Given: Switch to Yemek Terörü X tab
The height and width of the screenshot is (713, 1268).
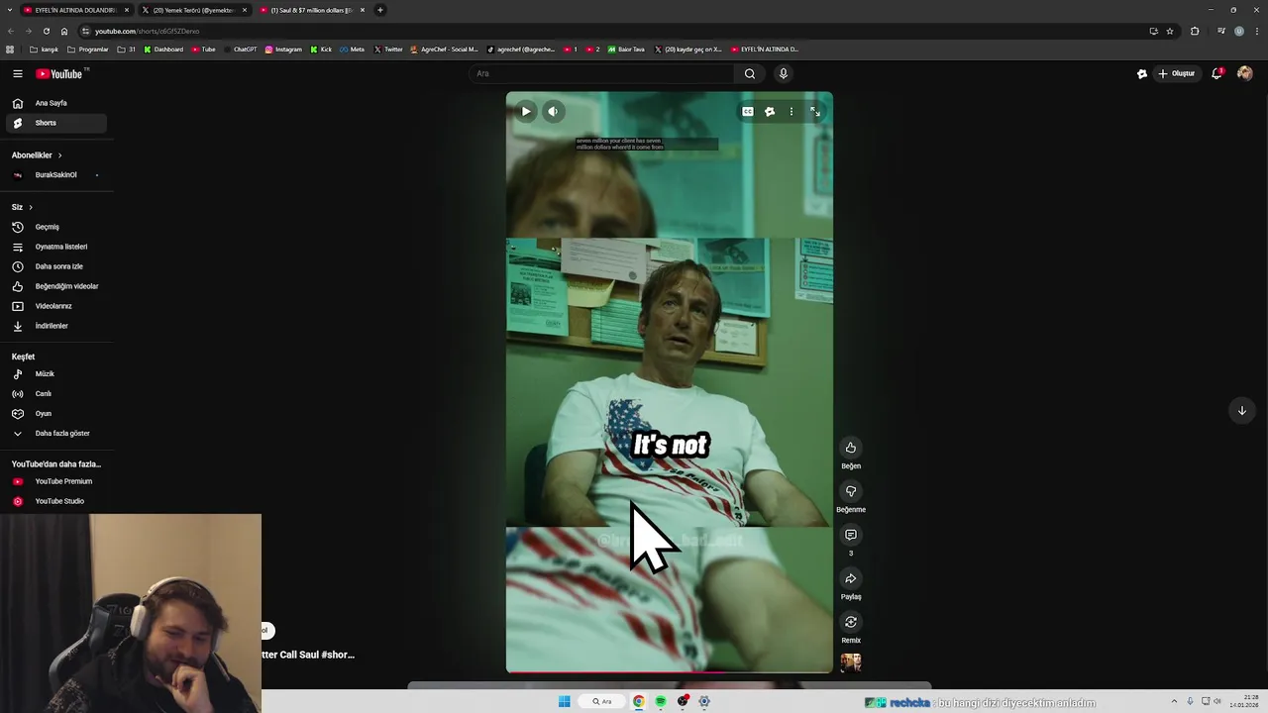Looking at the screenshot, I should click(194, 10).
